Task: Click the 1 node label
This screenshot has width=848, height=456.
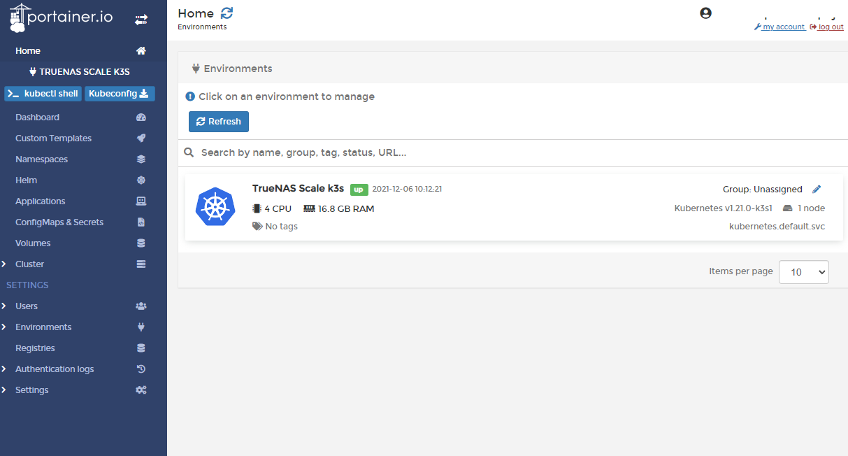Action: [x=804, y=208]
